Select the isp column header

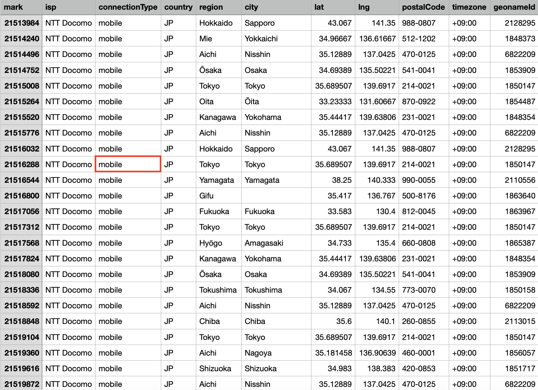pyautogui.click(x=69, y=7)
